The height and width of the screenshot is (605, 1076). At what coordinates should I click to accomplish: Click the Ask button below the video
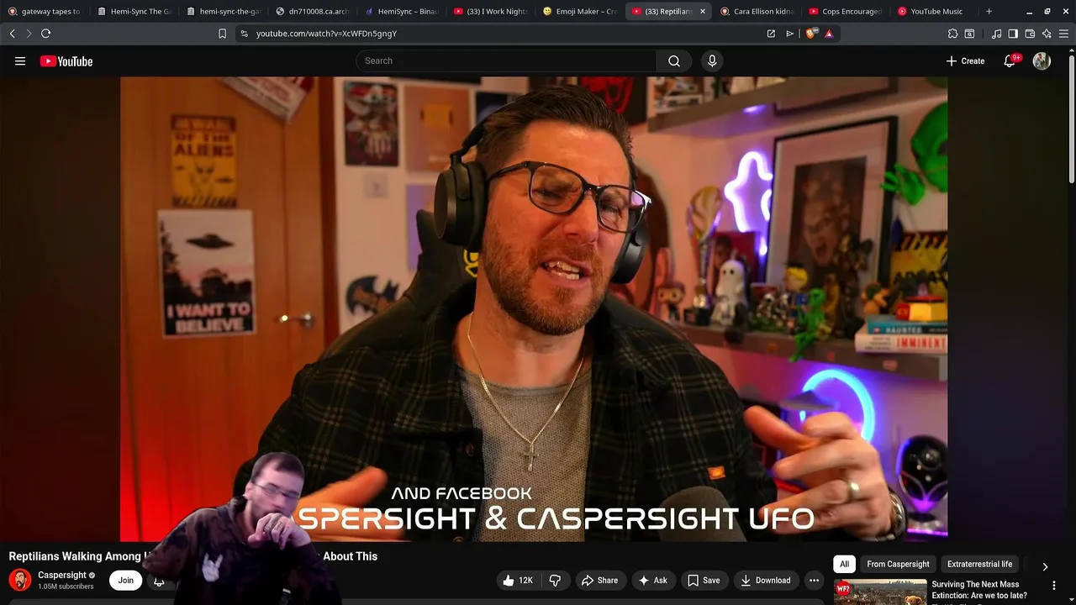pyautogui.click(x=652, y=580)
